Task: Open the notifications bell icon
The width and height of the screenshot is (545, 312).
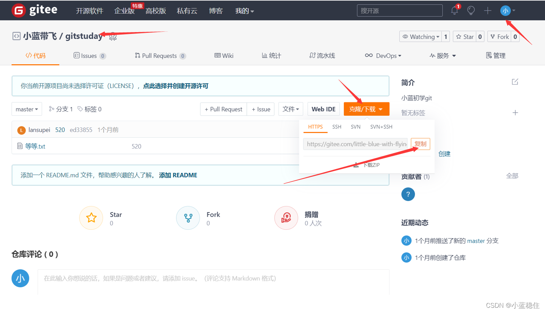Action: pyautogui.click(x=455, y=11)
